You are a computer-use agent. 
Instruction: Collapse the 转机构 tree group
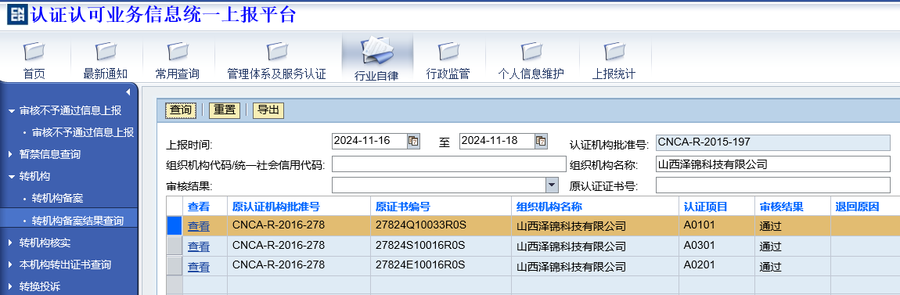[12, 176]
